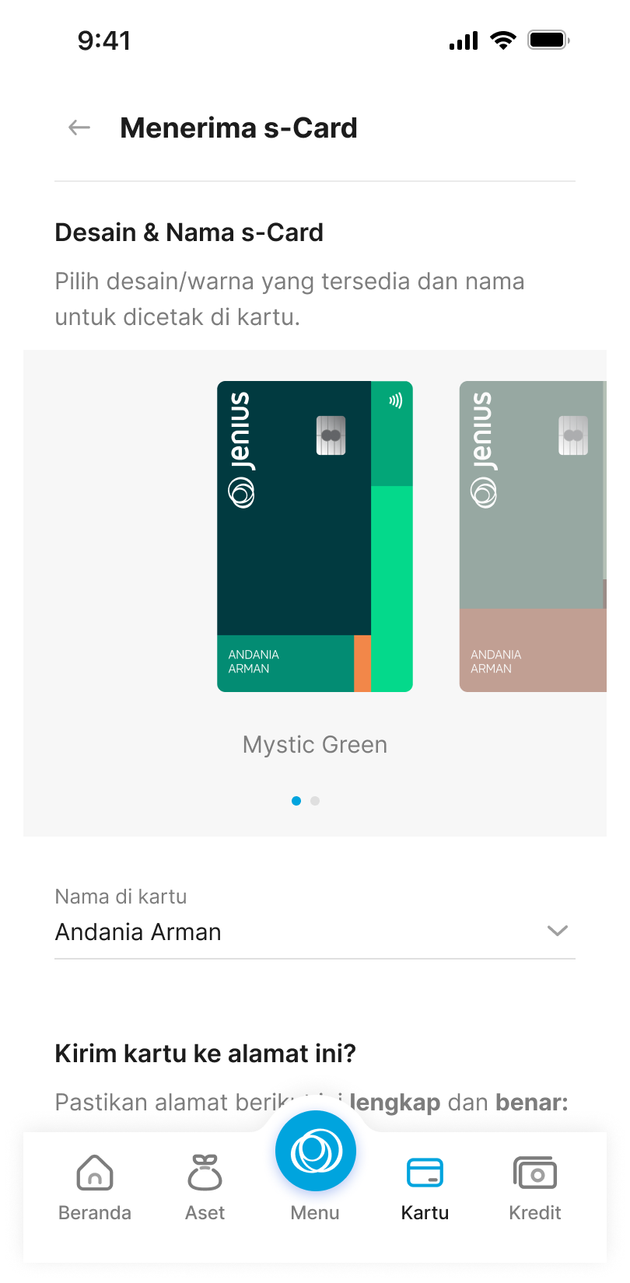Tap the battery indicator icon
The height and width of the screenshot is (1283, 630).
pyautogui.click(x=548, y=40)
